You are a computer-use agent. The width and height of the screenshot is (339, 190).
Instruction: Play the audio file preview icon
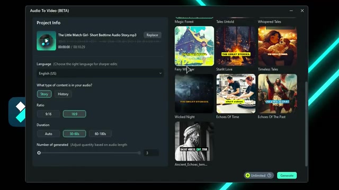coord(46,41)
